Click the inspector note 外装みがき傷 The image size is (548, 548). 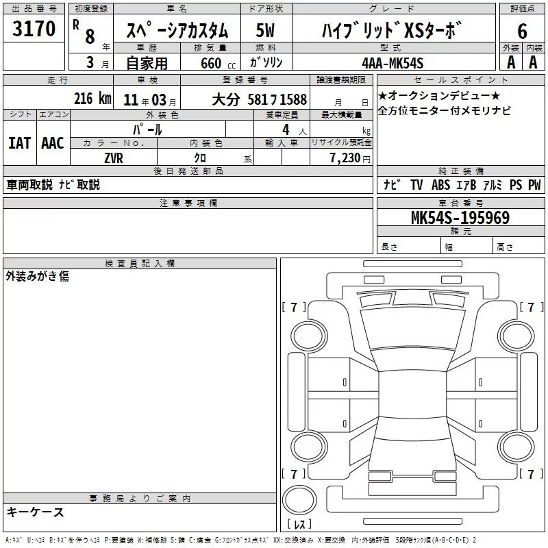tap(38, 276)
